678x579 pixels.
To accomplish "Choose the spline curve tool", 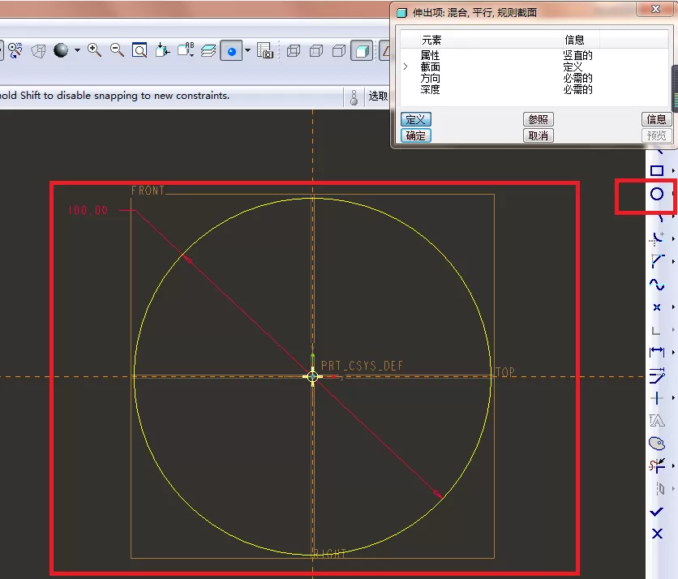I will 657,285.
